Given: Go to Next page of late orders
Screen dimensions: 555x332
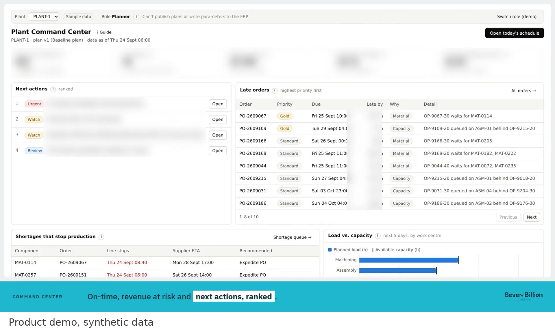Looking at the screenshot, I should point(531,217).
